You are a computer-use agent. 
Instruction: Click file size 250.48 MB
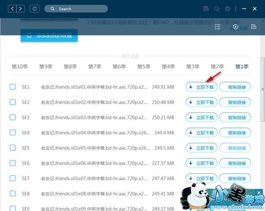pos(163,102)
